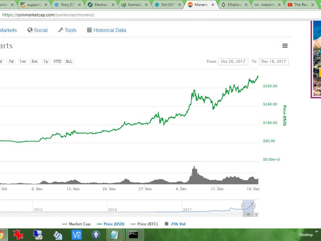Click the 2016 navigator year label

[x=113, y=209]
